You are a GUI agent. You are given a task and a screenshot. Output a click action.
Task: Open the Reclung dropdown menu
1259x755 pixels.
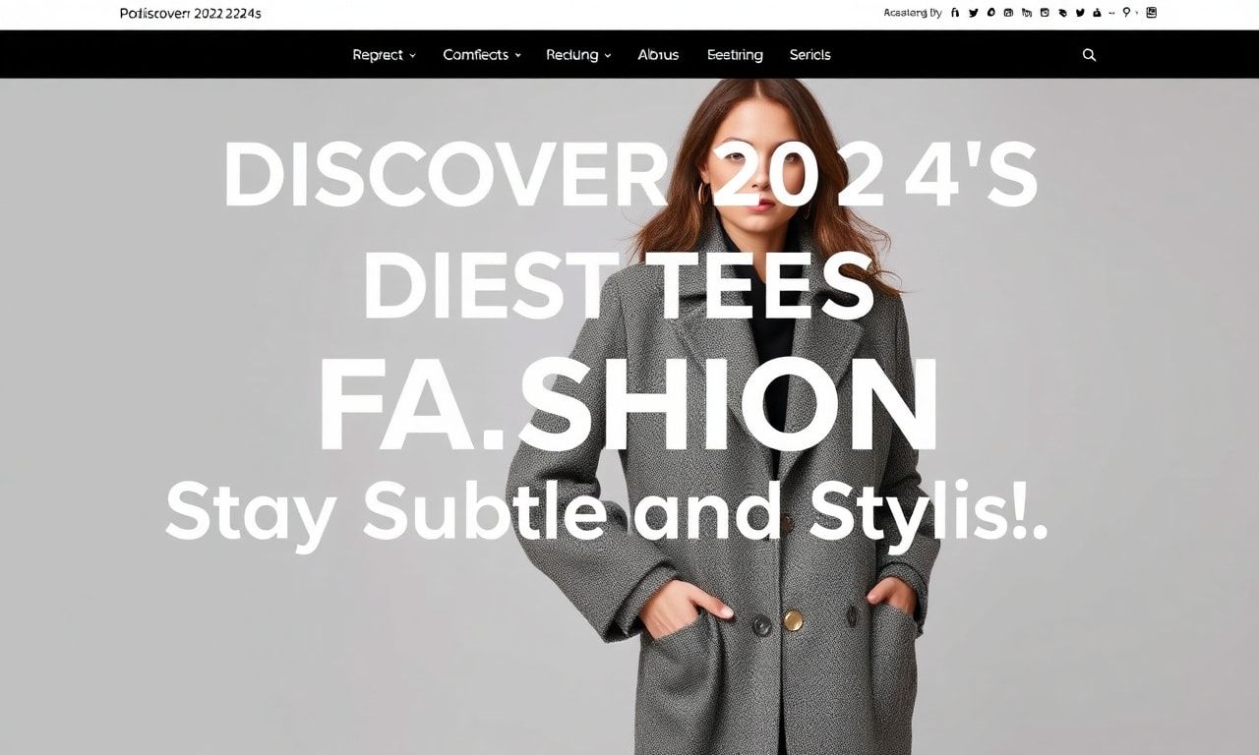(578, 55)
